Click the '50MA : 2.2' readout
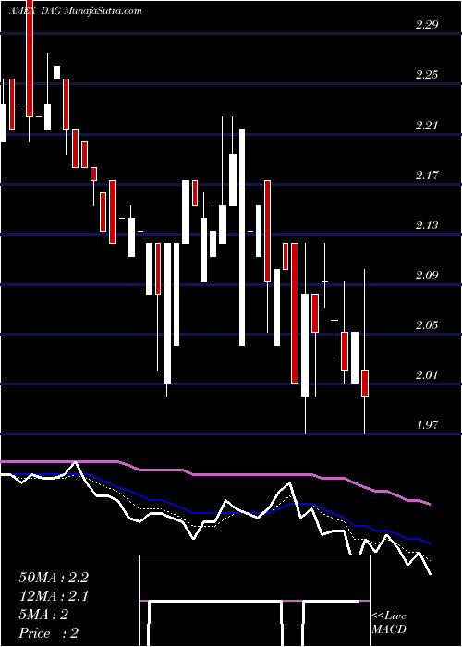Image resolution: width=462 pixels, height=647 pixels. point(54,578)
